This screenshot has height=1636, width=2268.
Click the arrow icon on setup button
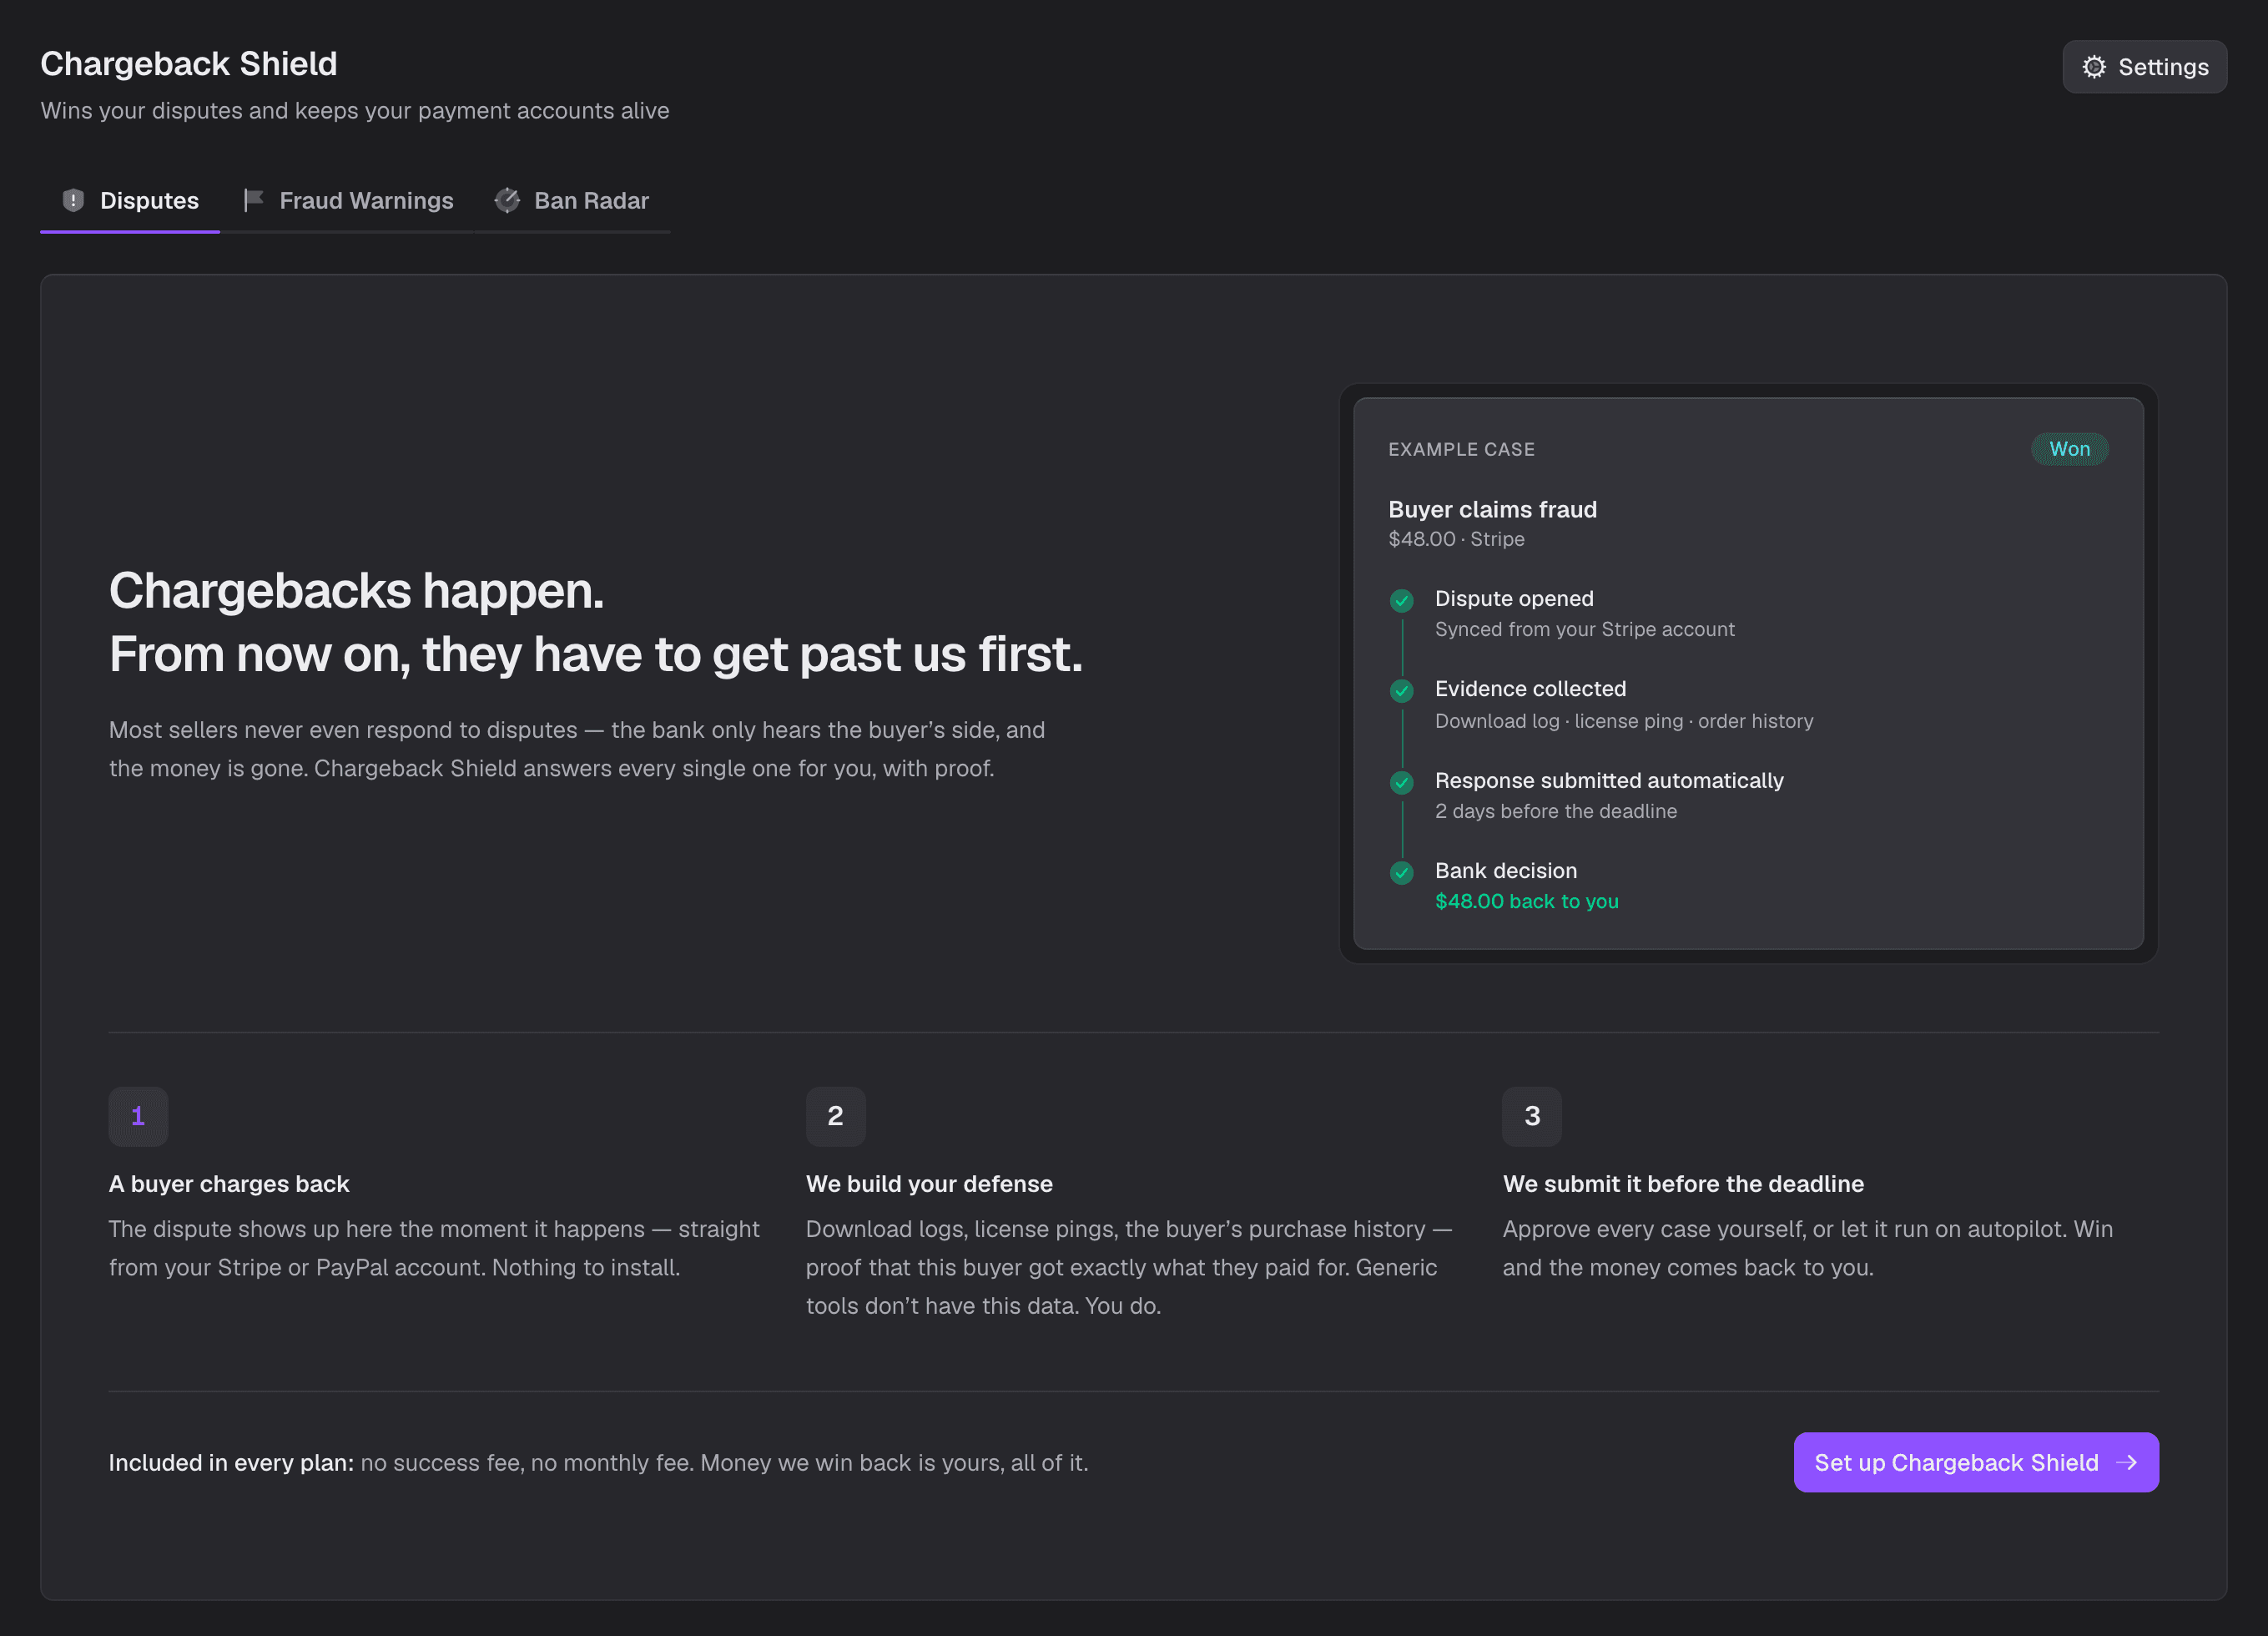2127,1462
